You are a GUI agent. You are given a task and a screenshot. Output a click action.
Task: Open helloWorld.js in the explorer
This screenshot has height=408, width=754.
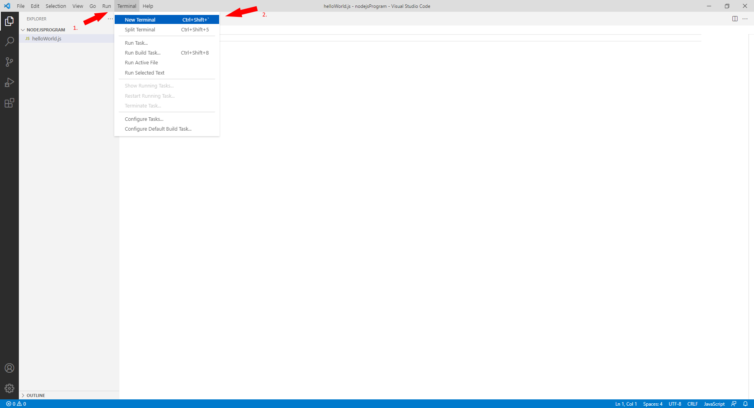(47, 38)
